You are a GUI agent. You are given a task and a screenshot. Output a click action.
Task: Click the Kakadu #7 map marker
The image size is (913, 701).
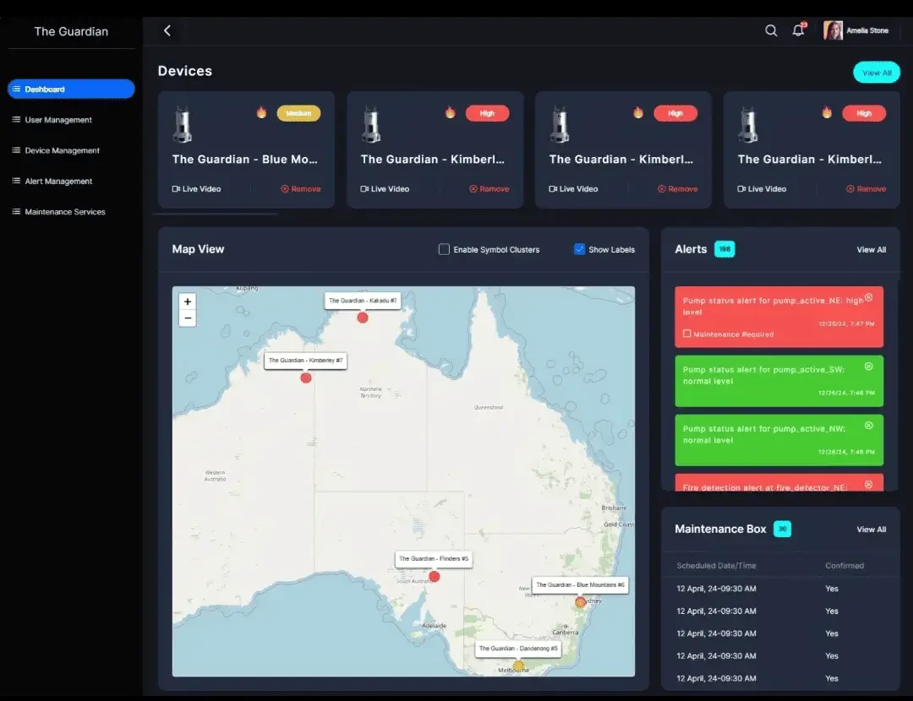(x=363, y=318)
